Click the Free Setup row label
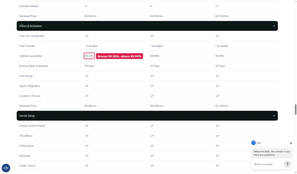 point(26,76)
